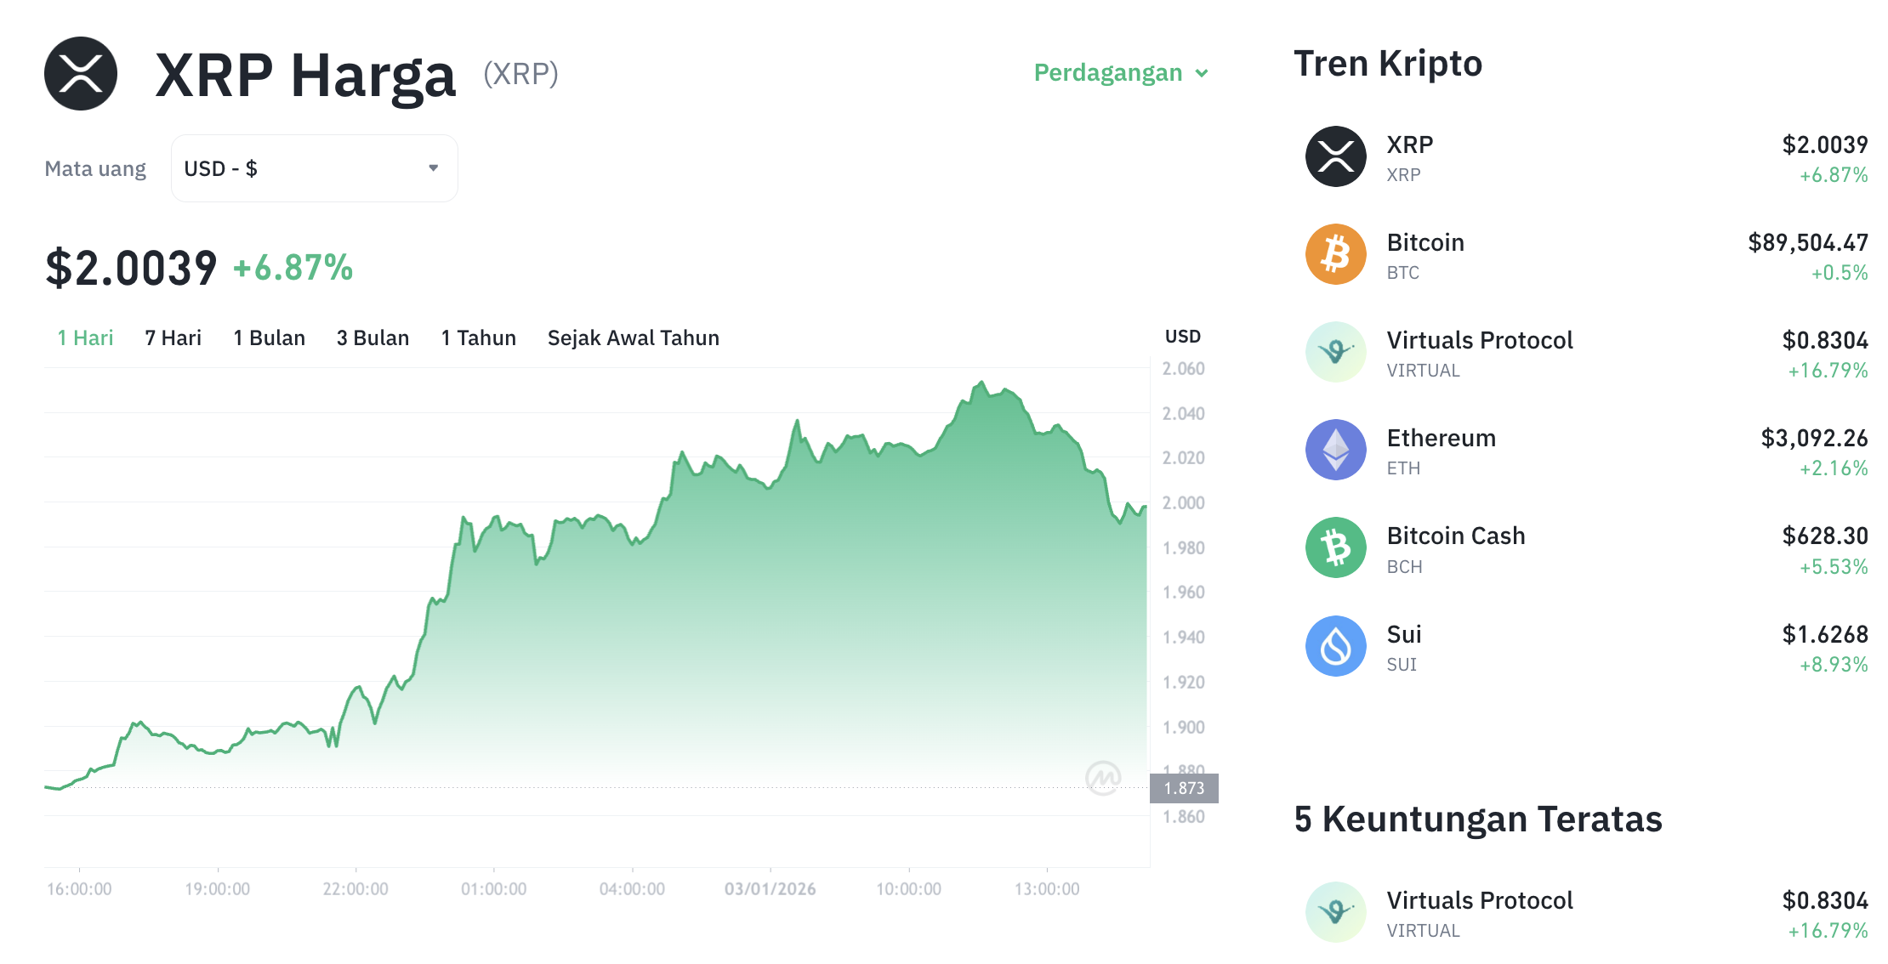
Task: Click the XRP icon in the Tren Kripto list
Action: tap(1335, 156)
